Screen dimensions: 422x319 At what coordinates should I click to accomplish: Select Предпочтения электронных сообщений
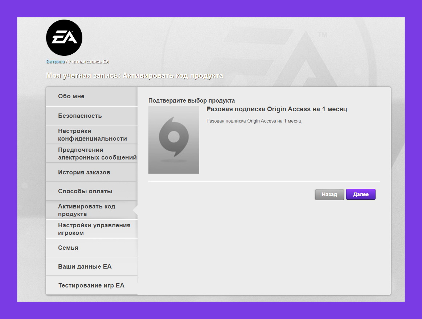92,153
